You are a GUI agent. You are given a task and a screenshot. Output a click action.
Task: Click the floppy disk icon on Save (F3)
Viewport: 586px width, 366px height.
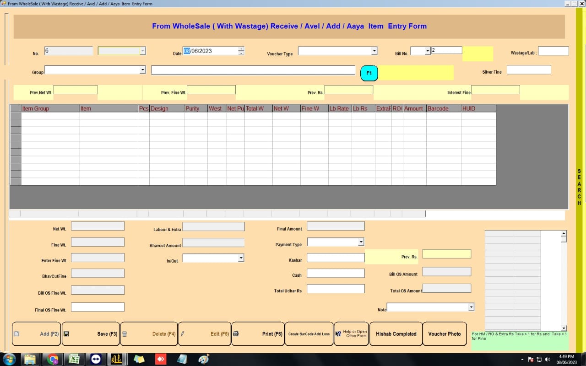[x=66, y=334]
